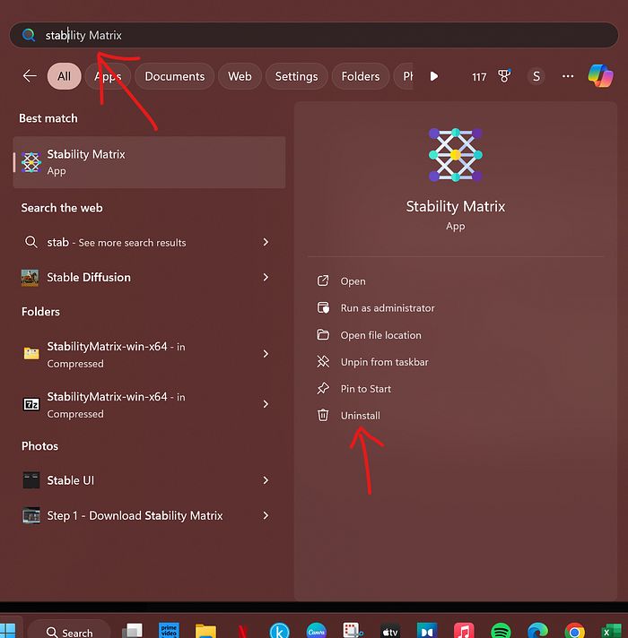Viewport: 628px width, 638px height.
Task: Open File Explorer from the taskbar
Action: [205, 630]
